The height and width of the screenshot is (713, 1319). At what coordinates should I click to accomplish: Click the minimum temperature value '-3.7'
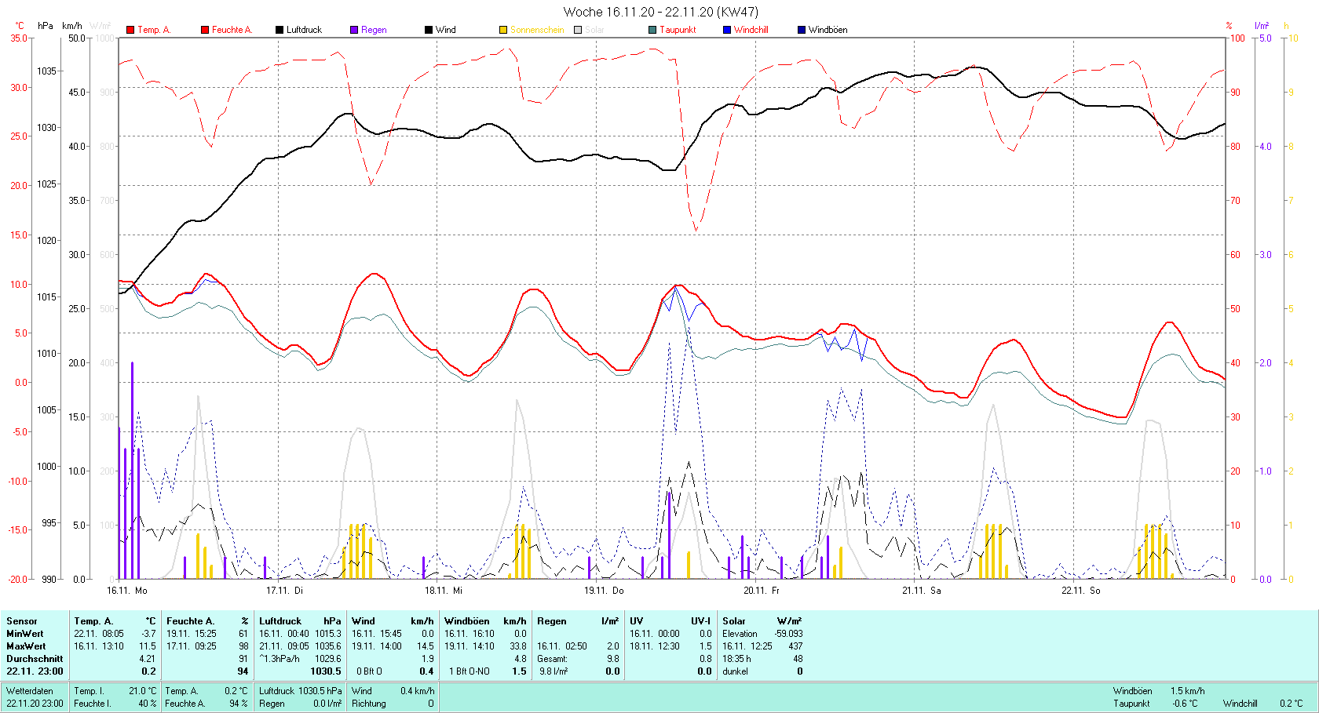click(x=148, y=634)
